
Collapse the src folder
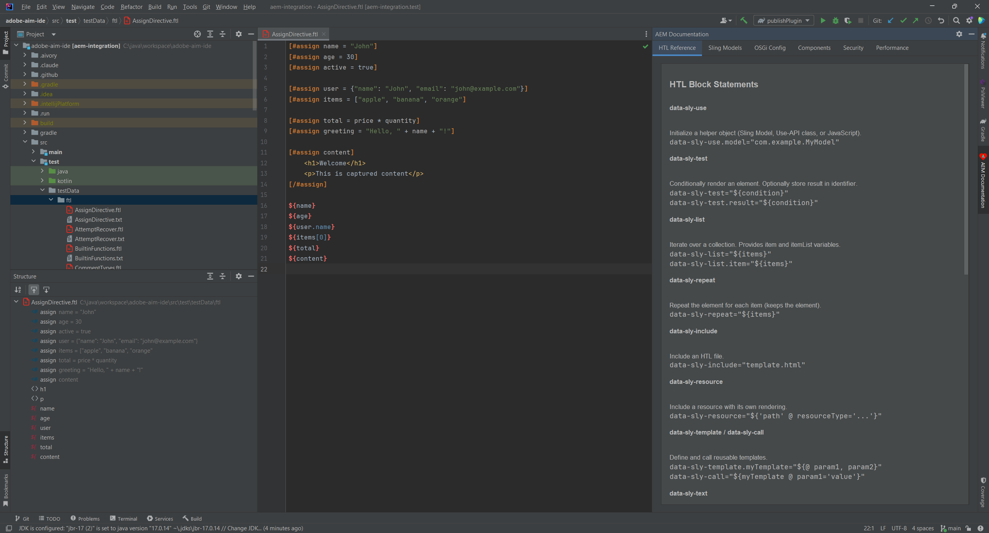(25, 142)
